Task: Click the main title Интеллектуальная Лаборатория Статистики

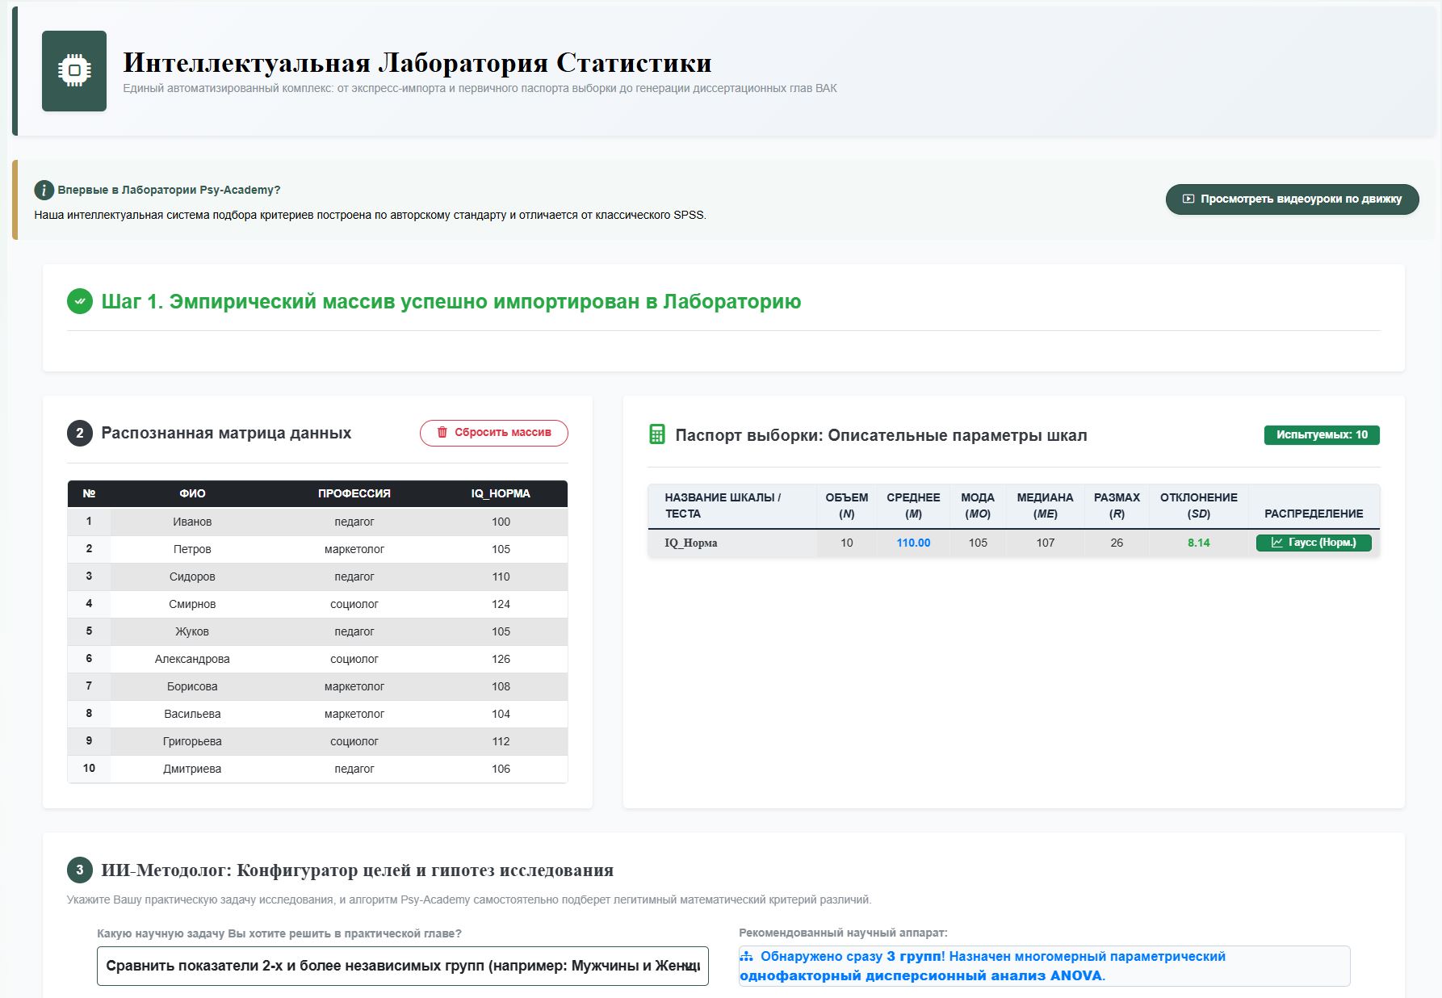Action: 417,62
